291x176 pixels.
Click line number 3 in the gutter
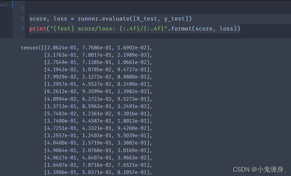(x=22, y=29)
